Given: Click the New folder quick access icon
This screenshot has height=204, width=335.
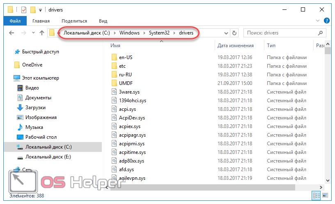Looking at the screenshot, I should pos(33,9).
